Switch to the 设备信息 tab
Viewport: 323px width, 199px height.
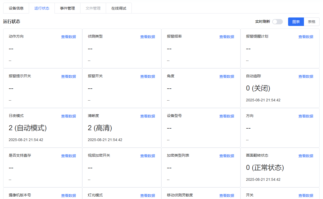coord(16,8)
